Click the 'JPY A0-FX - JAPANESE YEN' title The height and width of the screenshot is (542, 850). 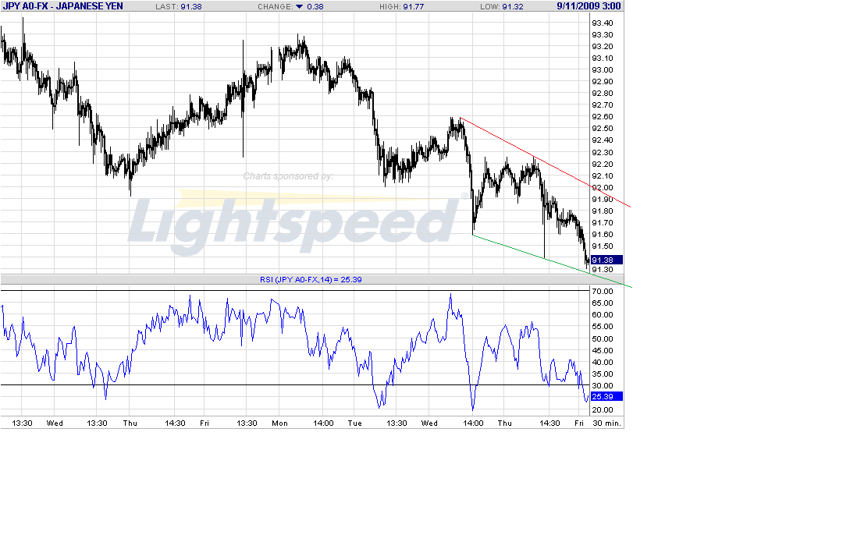coord(63,6)
